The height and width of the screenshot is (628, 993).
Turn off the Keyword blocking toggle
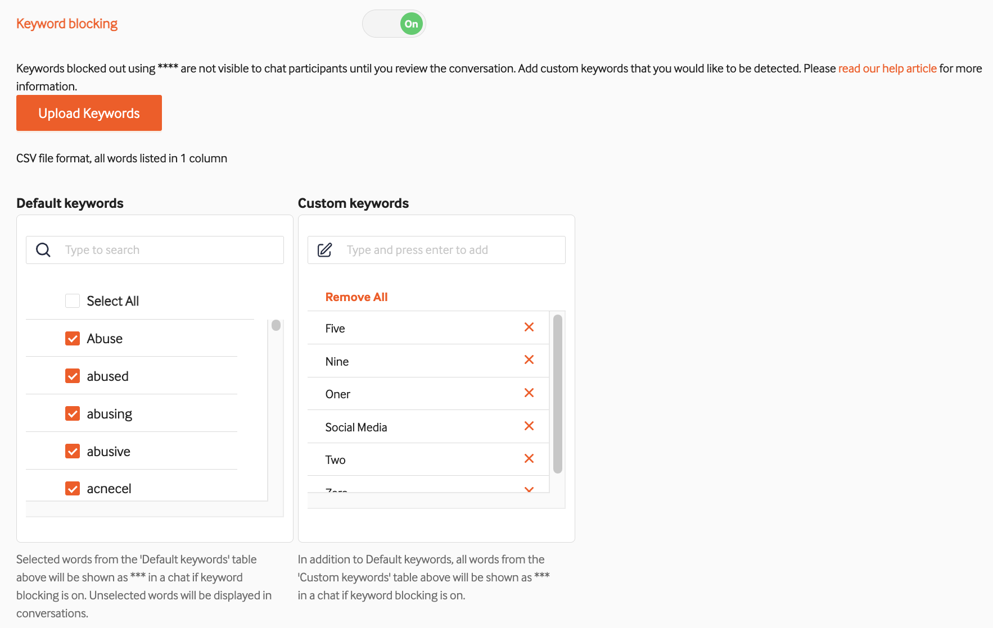point(394,24)
